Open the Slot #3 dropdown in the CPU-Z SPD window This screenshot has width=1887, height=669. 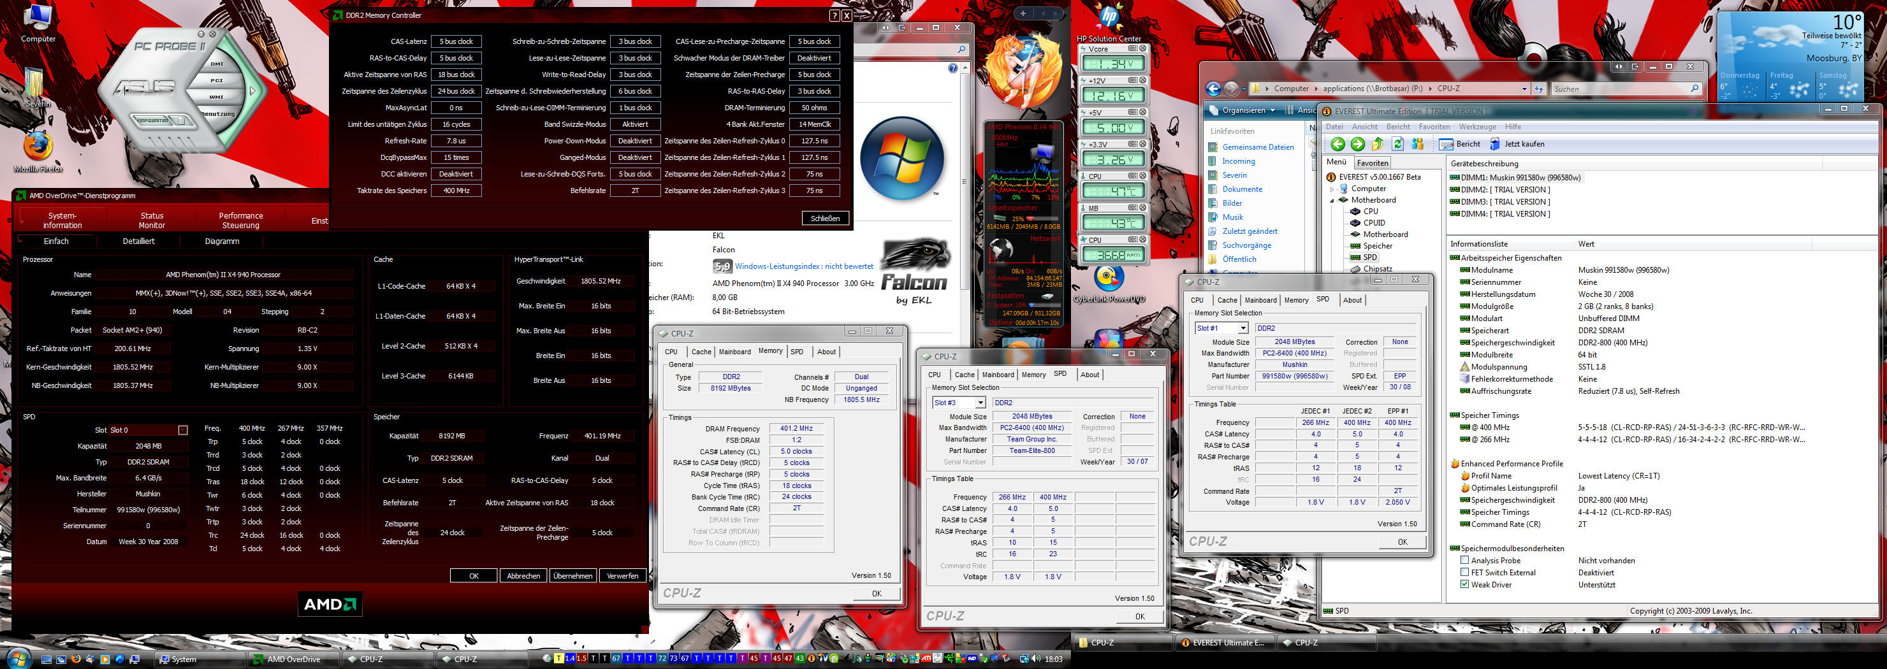pos(979,403)
